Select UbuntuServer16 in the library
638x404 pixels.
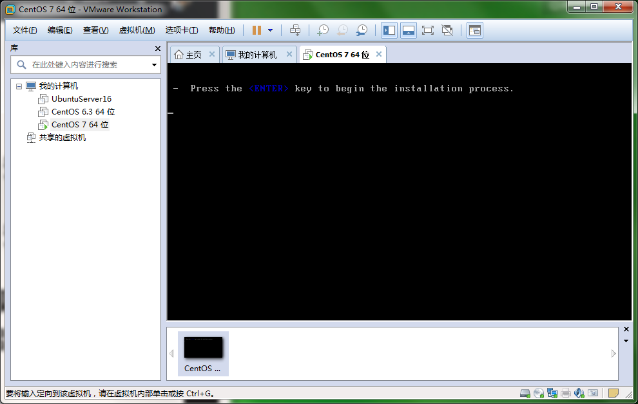pyautogui.click(x=81, y=99)
